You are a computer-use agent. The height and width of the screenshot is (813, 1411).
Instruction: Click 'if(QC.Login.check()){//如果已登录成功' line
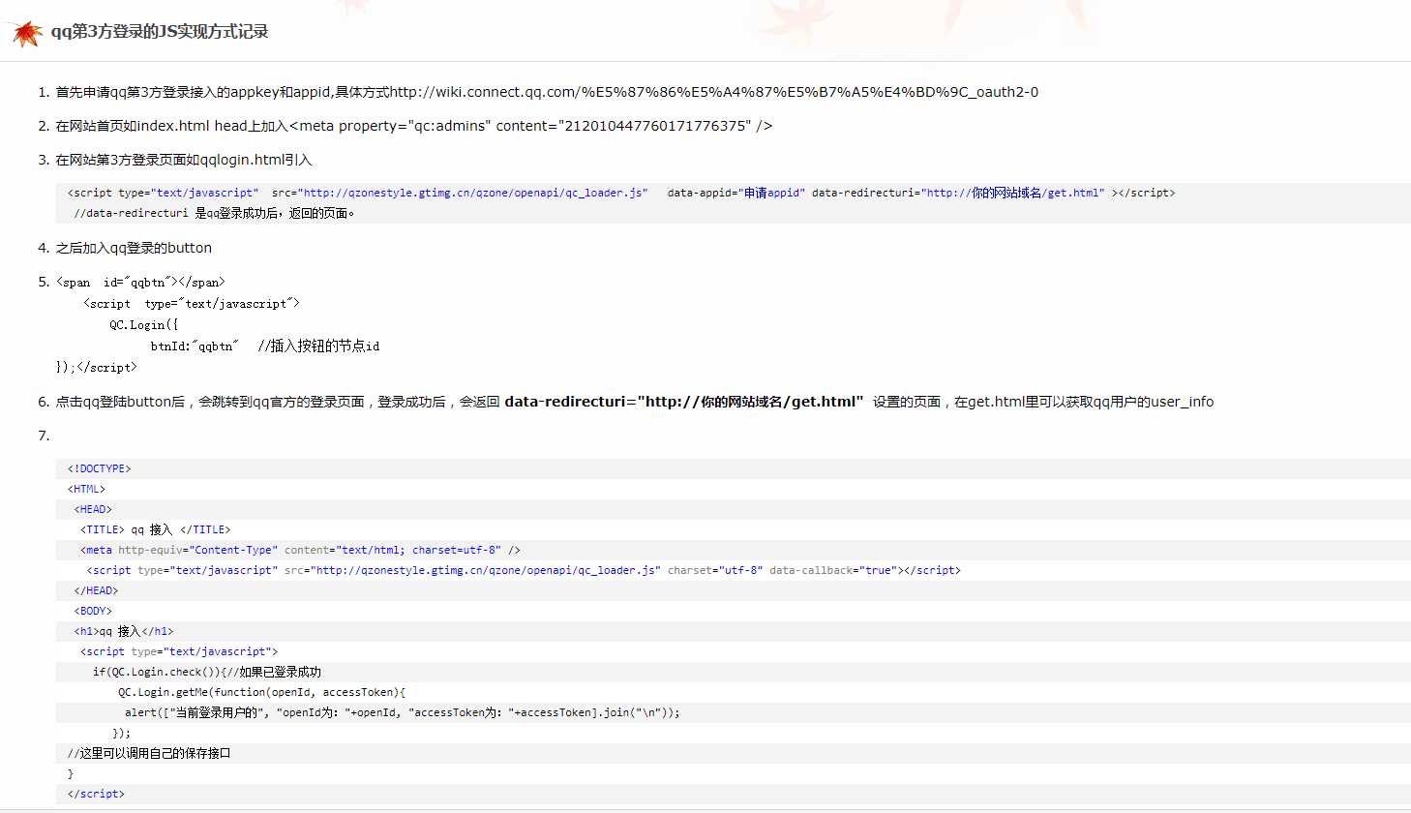(207, 672)
